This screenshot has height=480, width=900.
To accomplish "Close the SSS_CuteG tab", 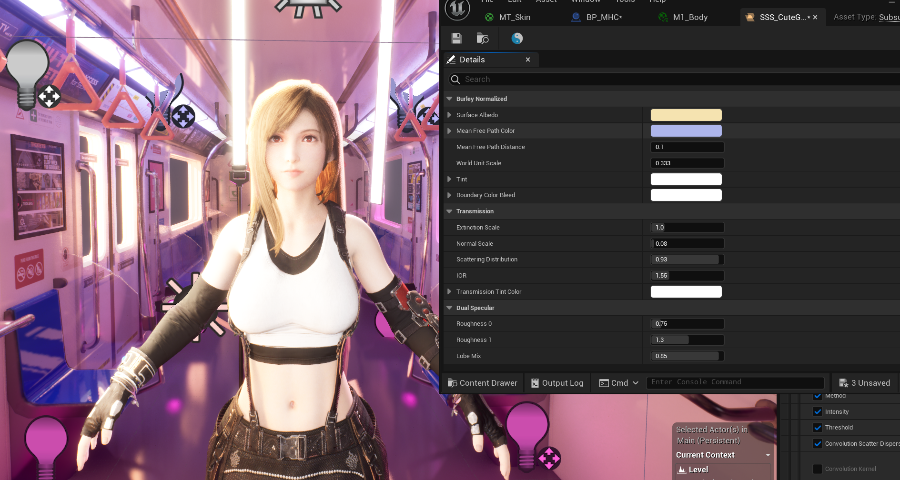I will (815, 17).
